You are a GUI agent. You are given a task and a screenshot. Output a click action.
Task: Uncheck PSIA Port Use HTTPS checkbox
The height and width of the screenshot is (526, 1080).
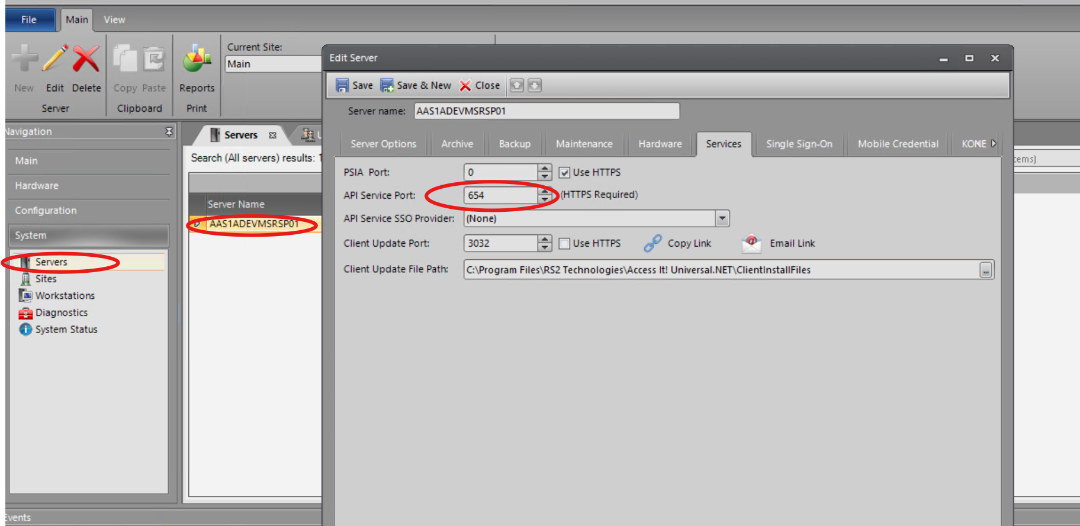[x=564, y=173]
